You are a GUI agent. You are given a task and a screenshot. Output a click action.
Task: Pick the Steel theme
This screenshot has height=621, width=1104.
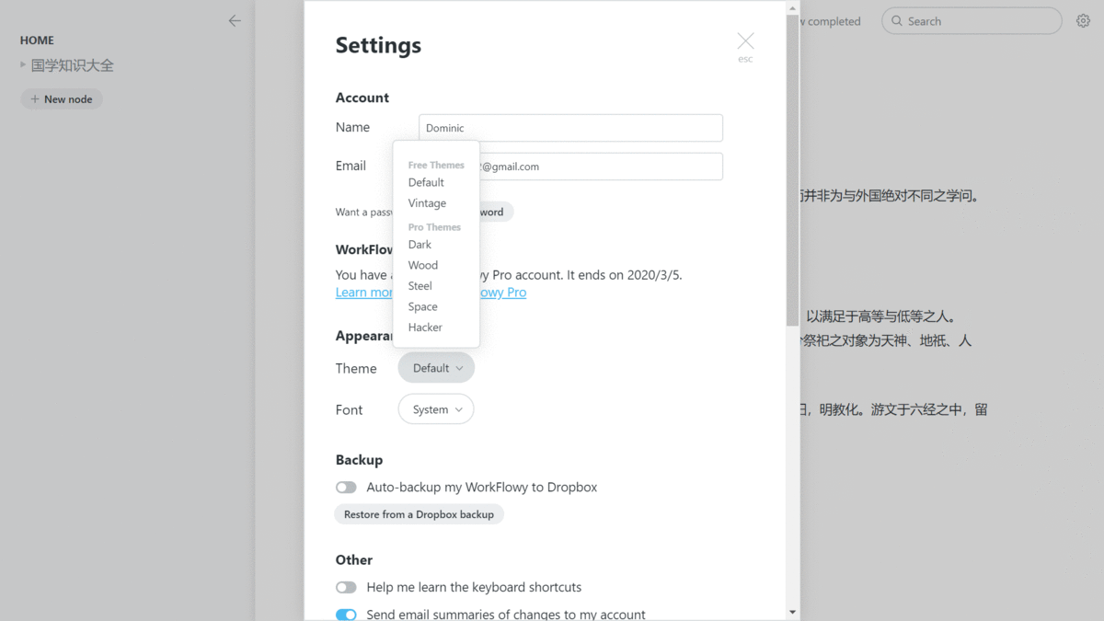[419, 285]
